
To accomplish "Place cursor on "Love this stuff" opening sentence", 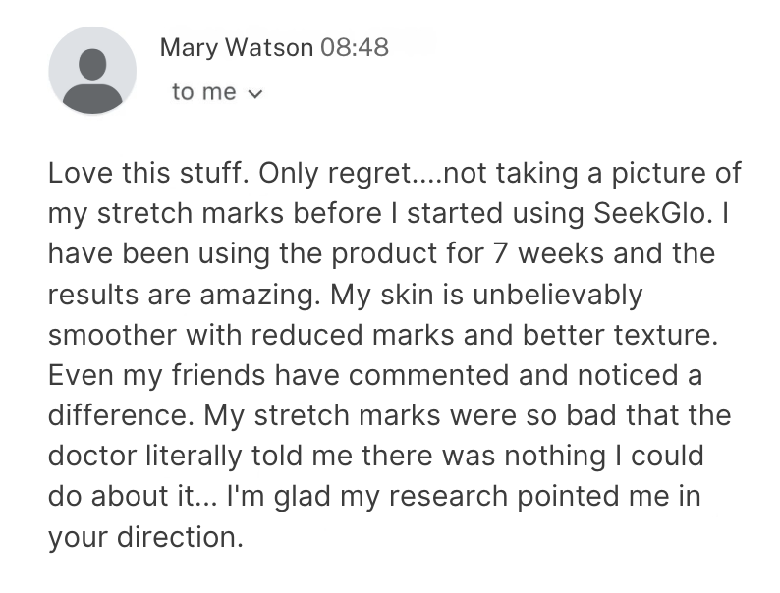I will pyautogui.click(x=148, y=173).
